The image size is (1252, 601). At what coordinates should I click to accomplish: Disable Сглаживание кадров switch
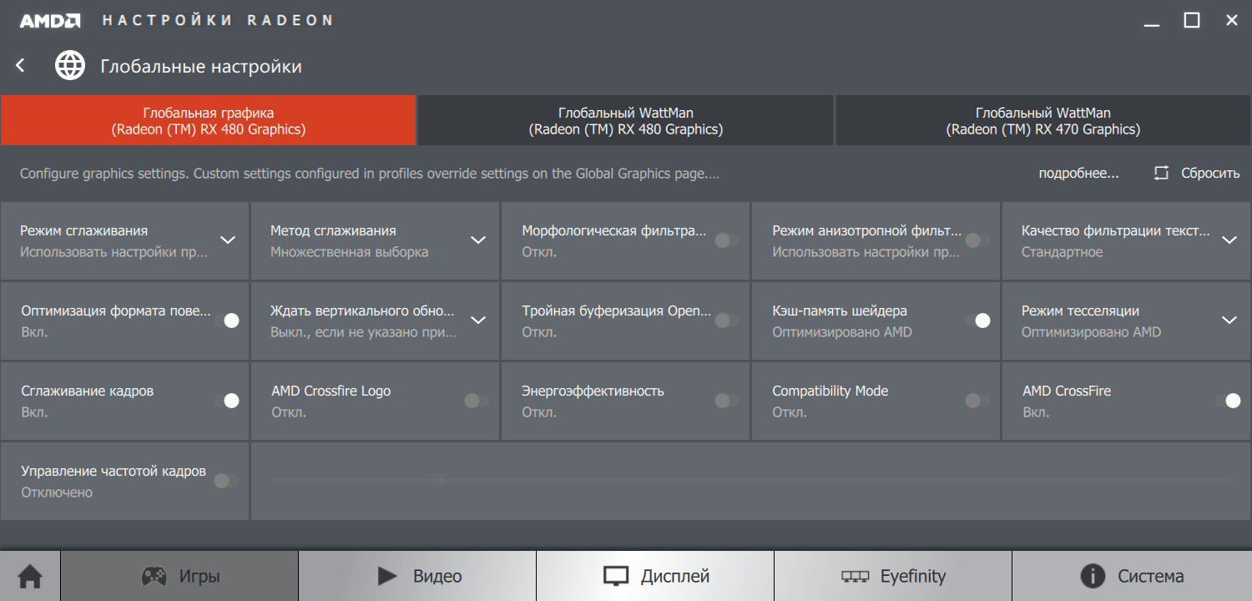[x=227, y=401]
